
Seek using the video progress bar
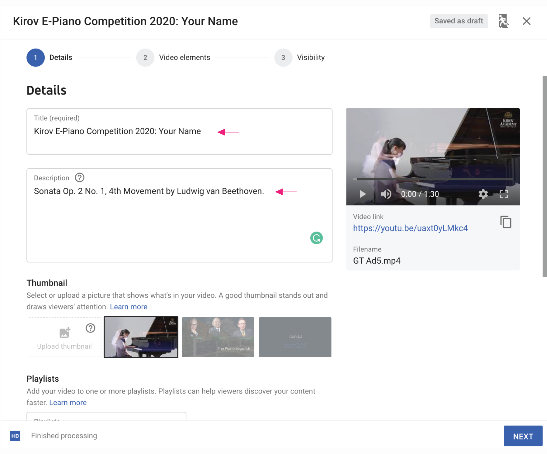click(x=433, y=179)
